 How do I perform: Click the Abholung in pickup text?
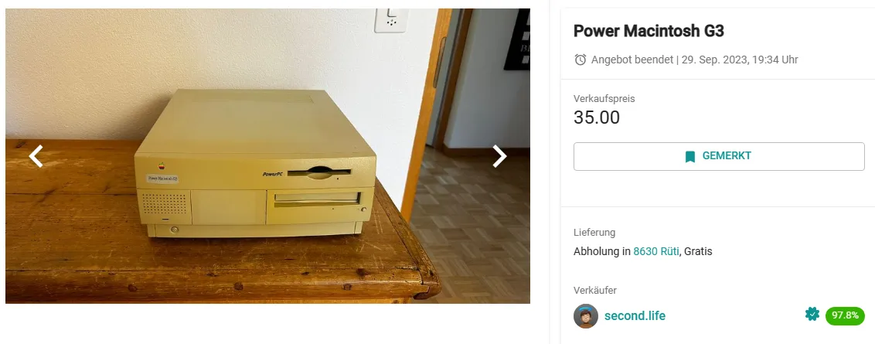tap(602, 251)
